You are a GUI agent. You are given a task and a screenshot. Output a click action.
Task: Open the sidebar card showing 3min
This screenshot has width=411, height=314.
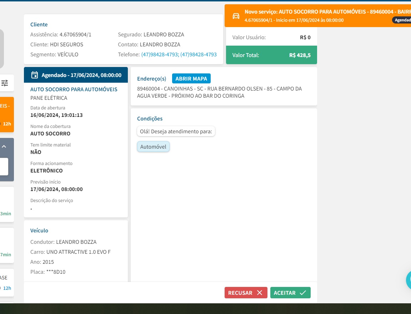[x=6, y=204]
